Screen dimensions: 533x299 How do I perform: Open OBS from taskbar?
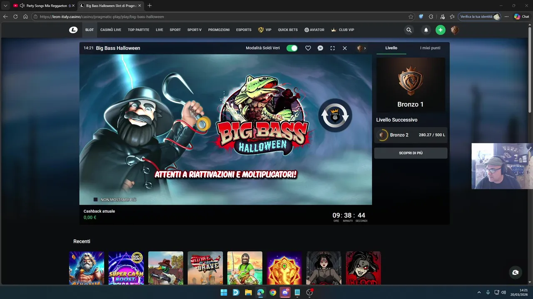[309, 292]
